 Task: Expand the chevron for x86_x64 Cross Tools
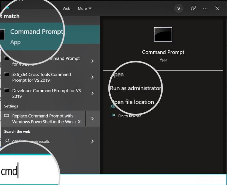pyautogui.click(x=92, y=77)
